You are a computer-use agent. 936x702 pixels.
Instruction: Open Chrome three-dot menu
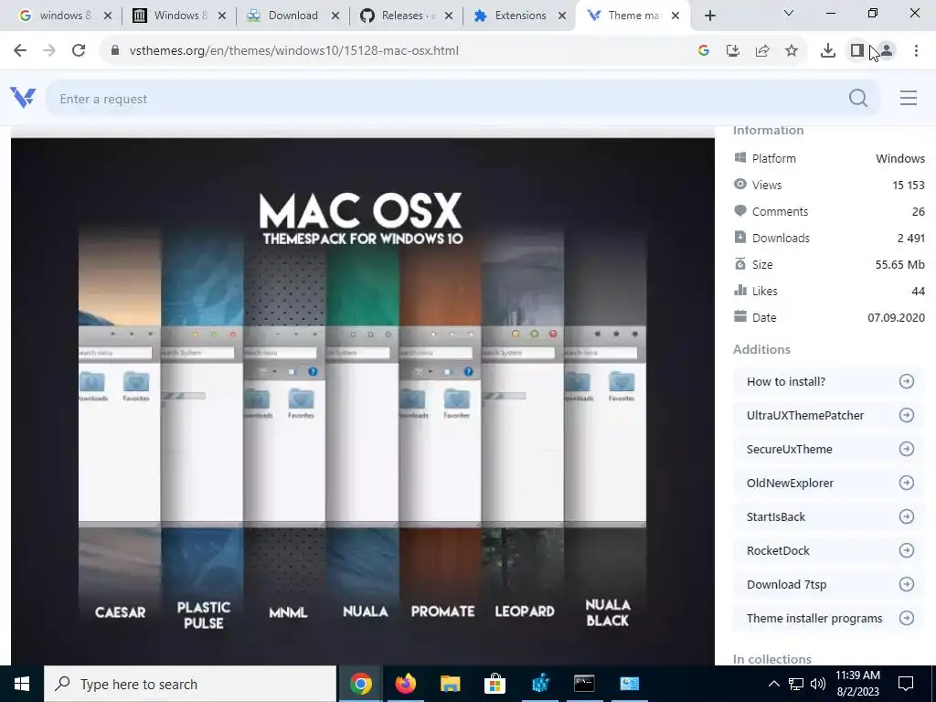pyautogui.click(x=916, y=51)
